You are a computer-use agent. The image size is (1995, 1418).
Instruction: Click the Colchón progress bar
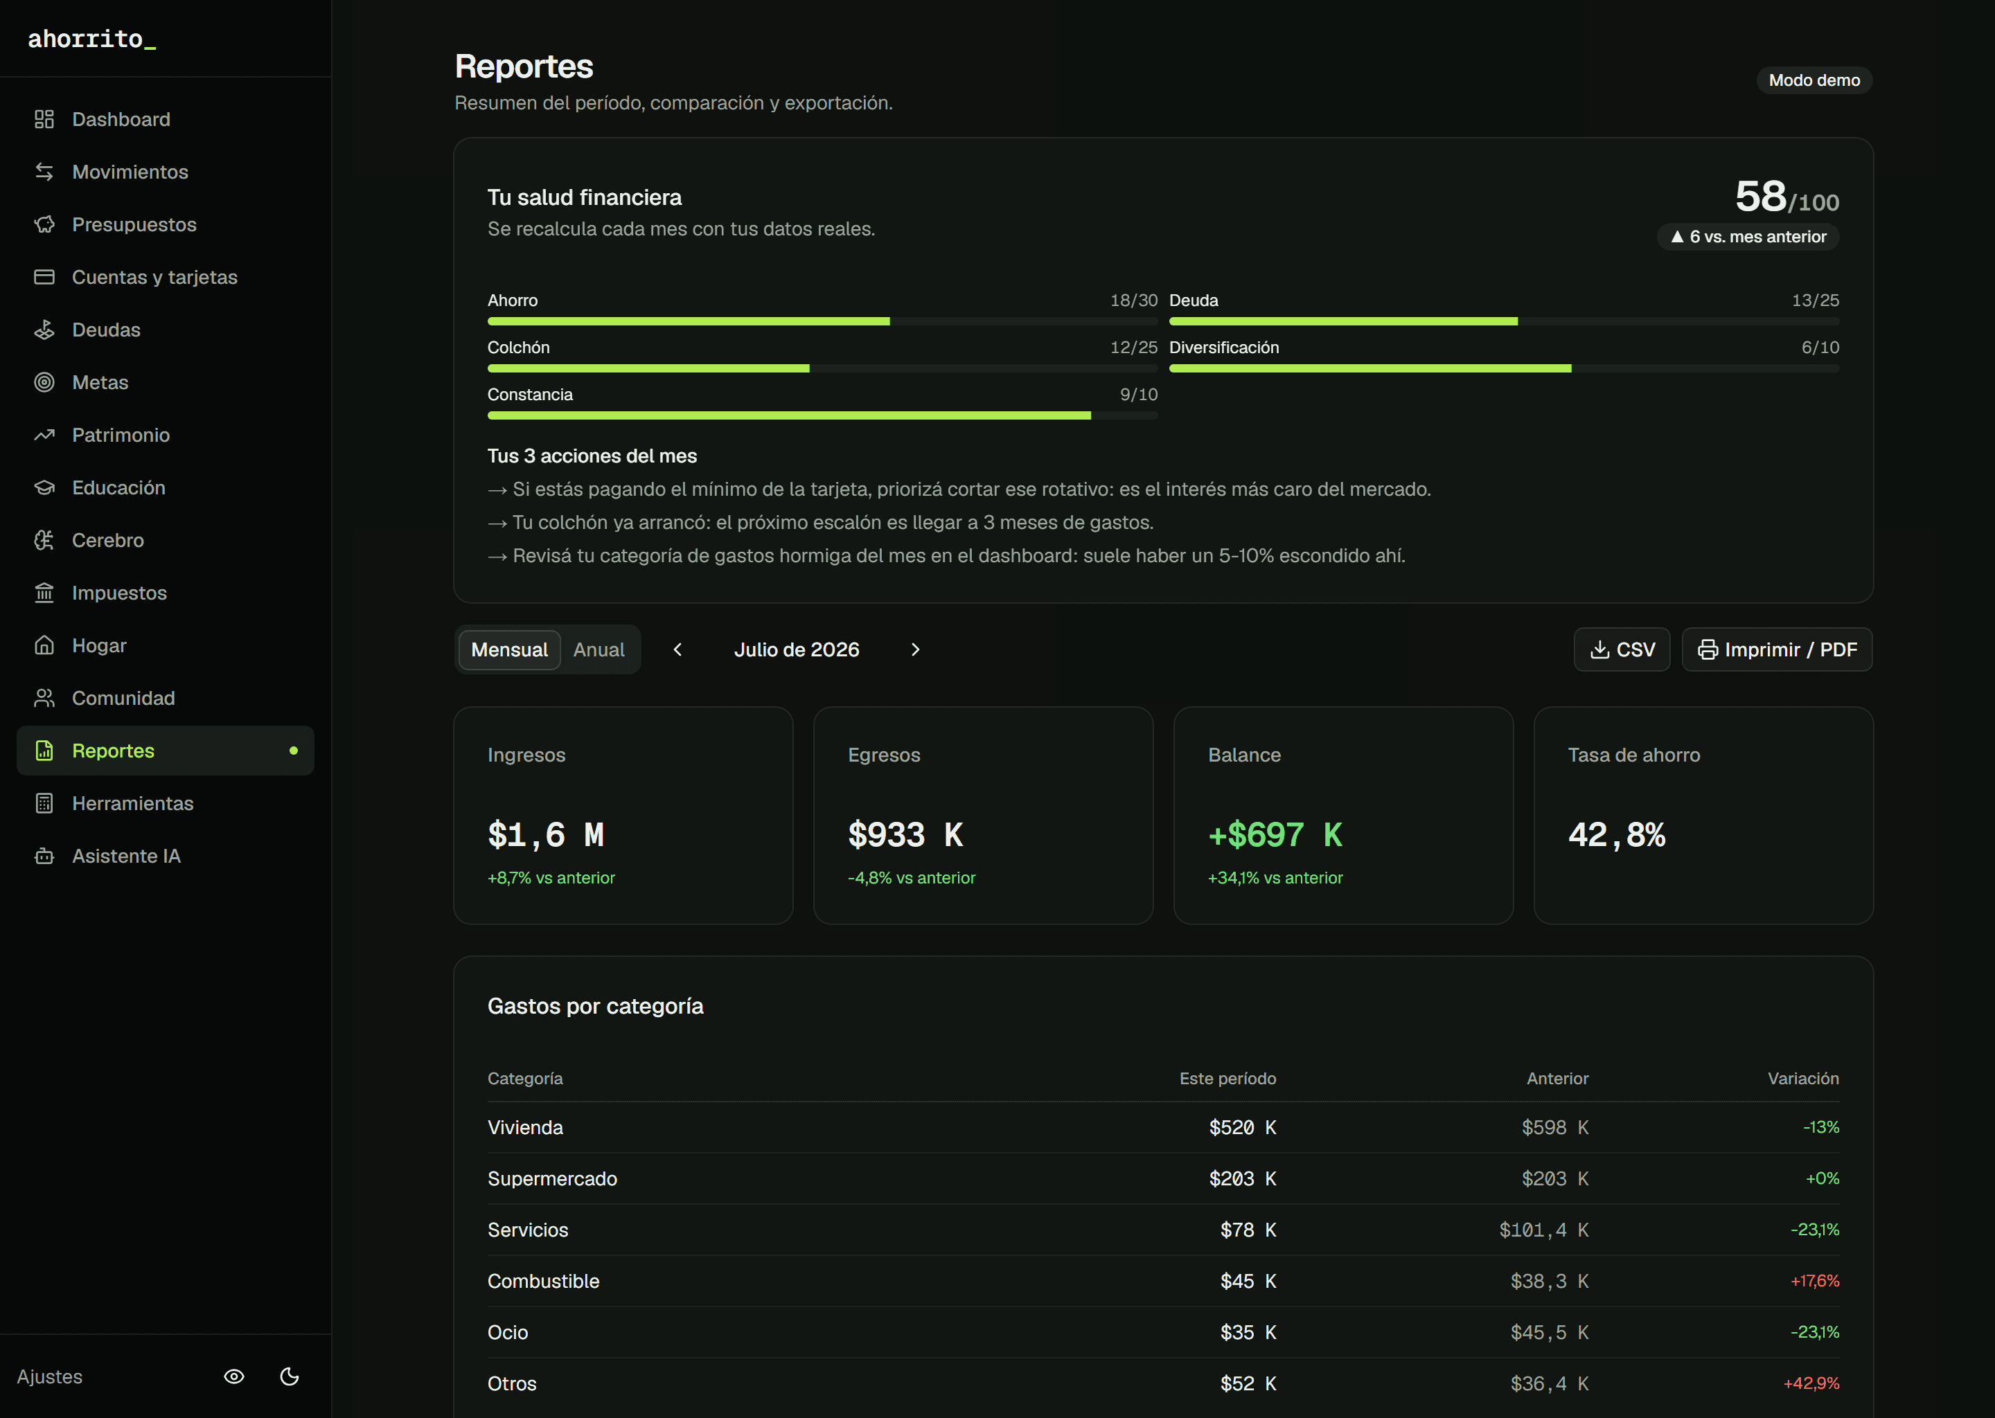pos(822,368)
